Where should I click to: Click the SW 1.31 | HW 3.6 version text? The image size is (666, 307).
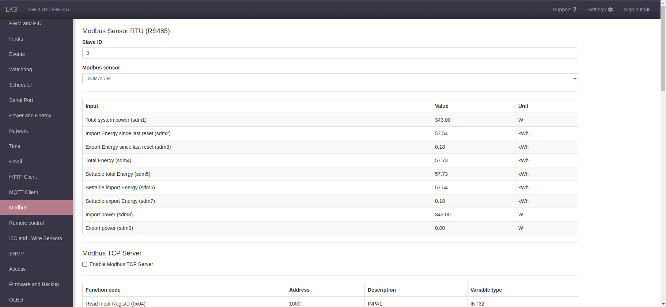[49, 10]
